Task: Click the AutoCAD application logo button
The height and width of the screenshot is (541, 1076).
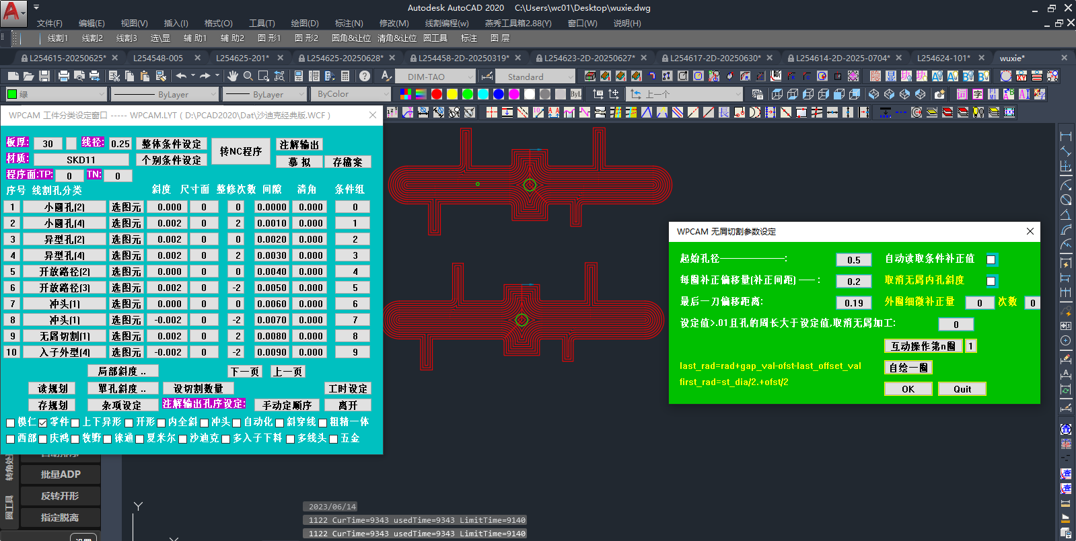Action: pos(13,13)
